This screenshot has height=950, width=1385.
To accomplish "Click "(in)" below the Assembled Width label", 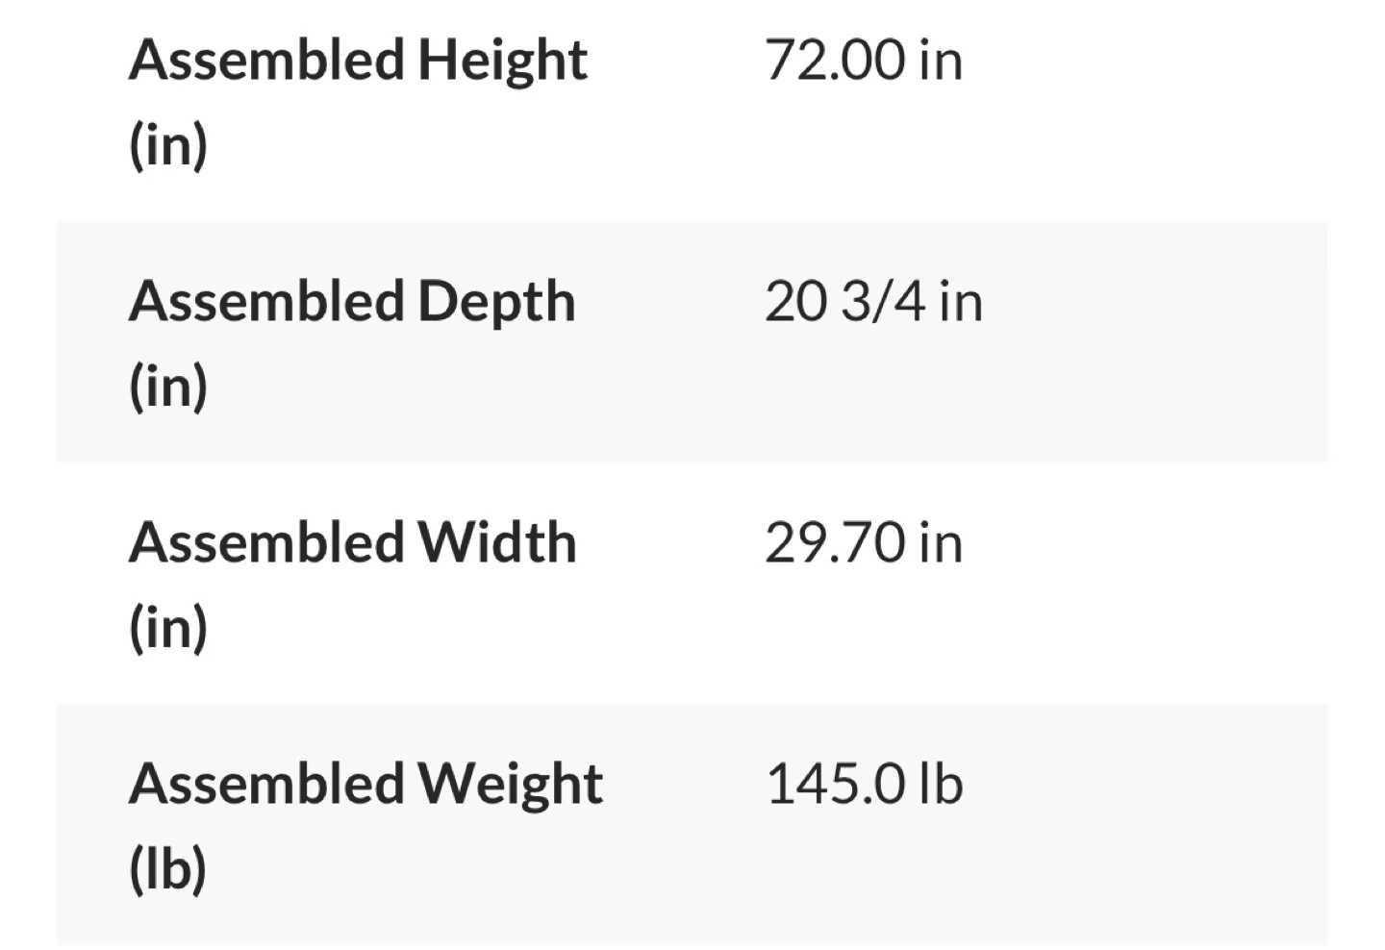I will coord(168,628).
